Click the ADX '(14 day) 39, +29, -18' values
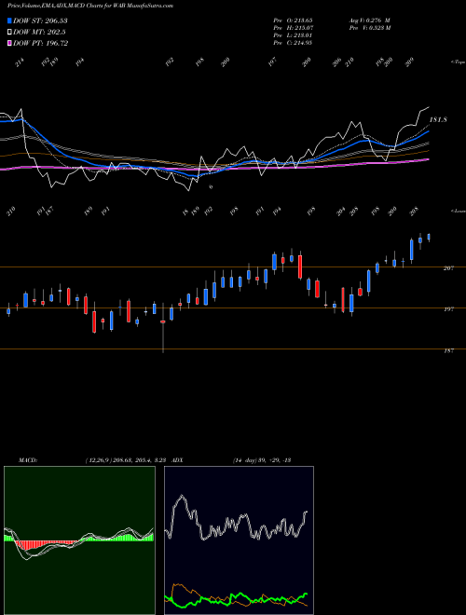 (262, 460)
